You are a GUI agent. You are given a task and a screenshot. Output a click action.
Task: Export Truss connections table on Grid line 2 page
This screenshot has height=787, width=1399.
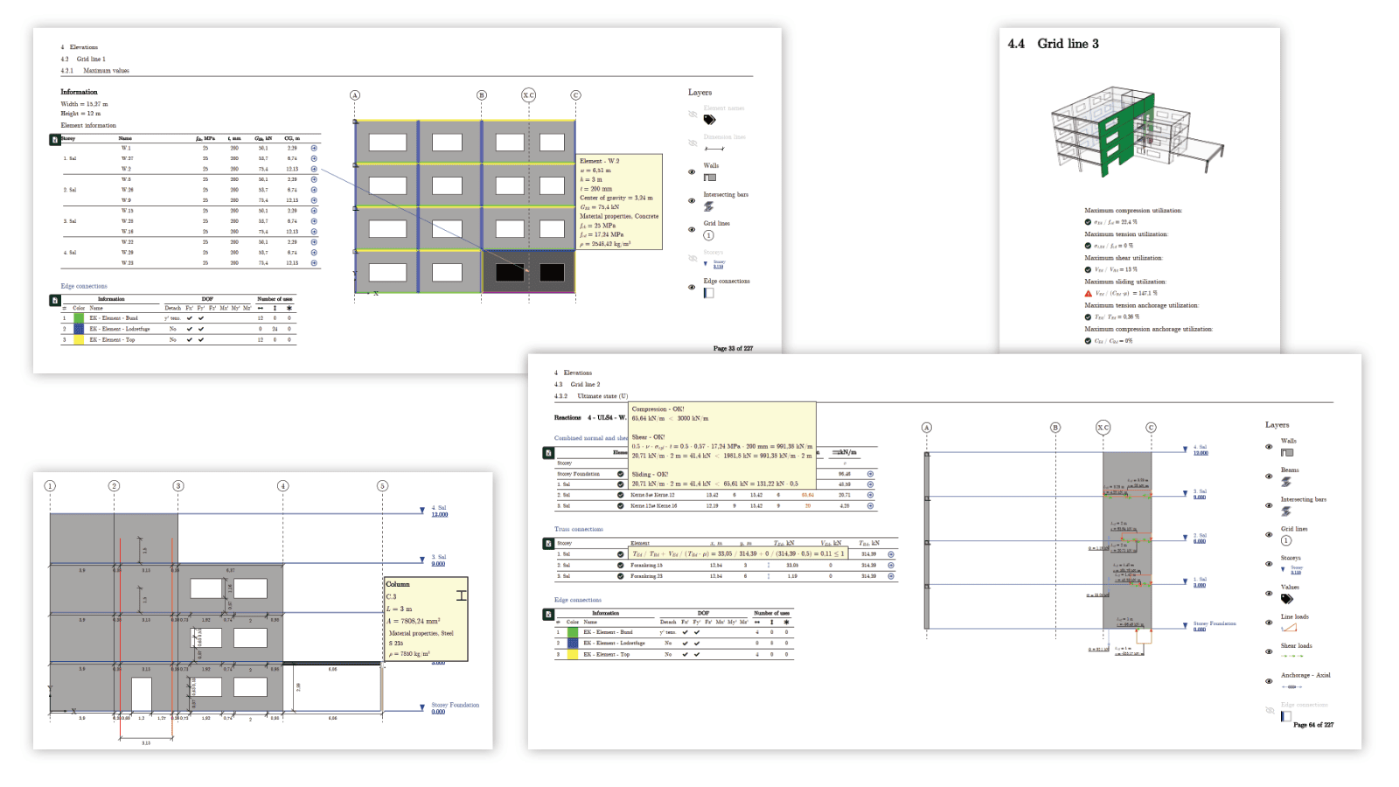[548, 543]
